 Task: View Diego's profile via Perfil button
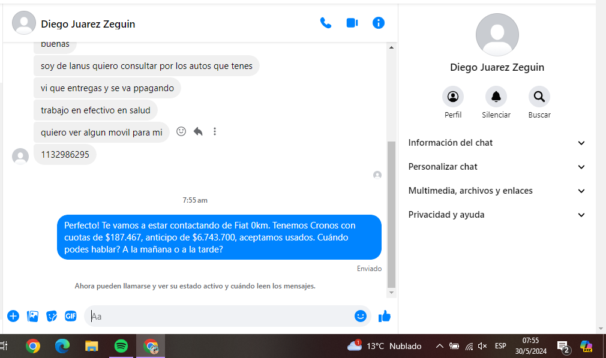click(453, 97)
